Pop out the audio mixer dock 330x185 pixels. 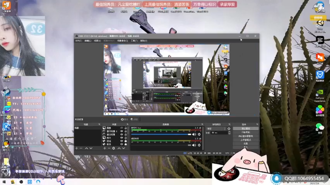pyautogui.click(x=202, y=124)
